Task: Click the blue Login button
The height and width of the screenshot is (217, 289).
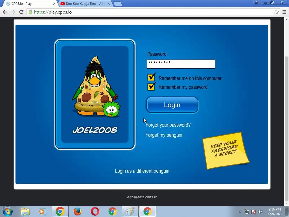Action: (172, 105)
